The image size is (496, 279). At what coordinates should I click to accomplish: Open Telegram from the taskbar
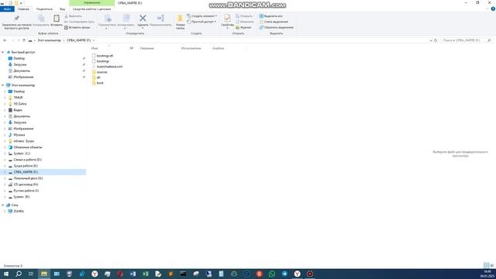point(284,274)
